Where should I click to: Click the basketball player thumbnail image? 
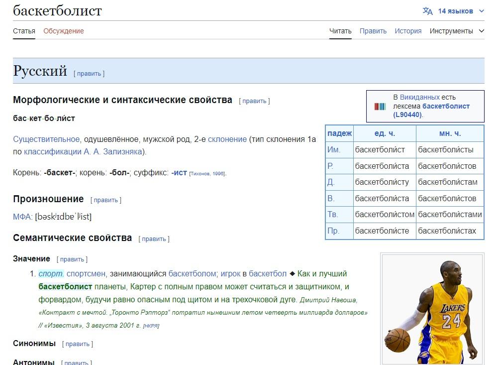(431, 309)
